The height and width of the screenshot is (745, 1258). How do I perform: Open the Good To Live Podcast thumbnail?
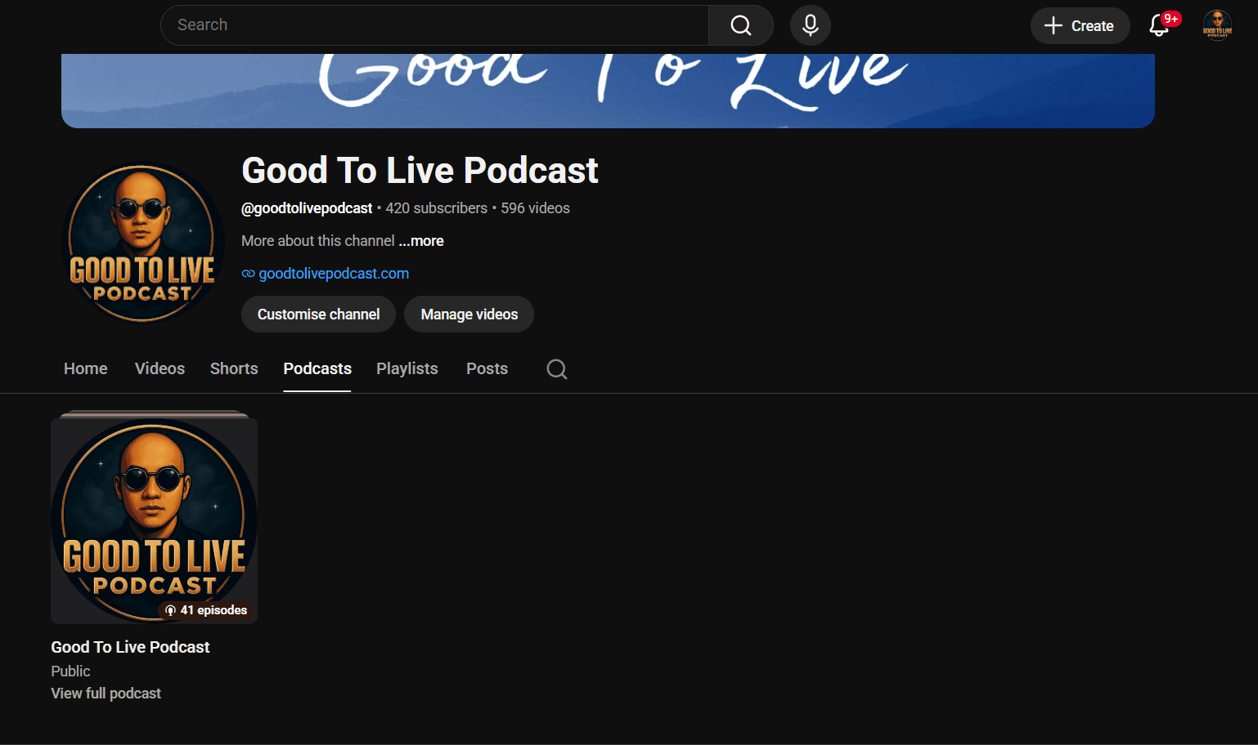pos(154,520)
